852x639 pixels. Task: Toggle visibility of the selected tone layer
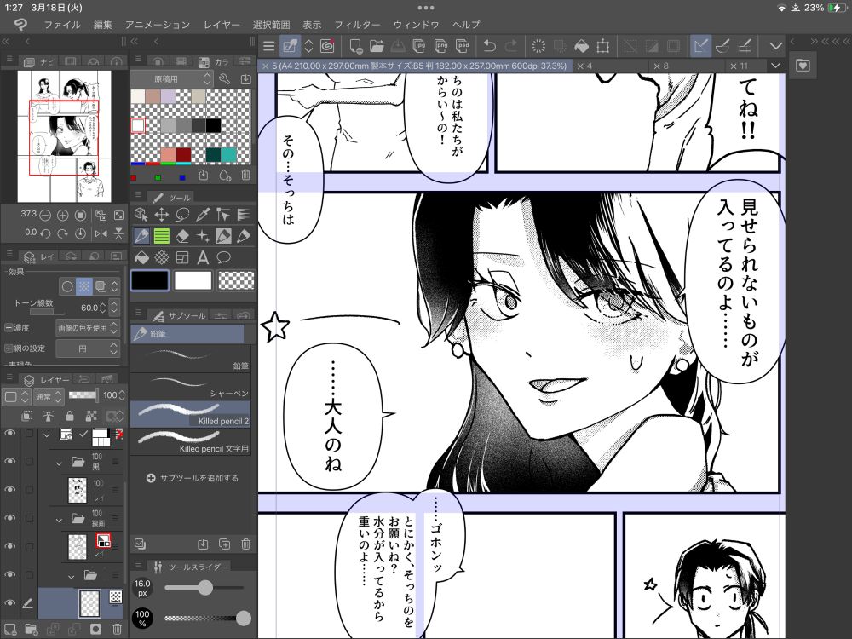[9, 602]
